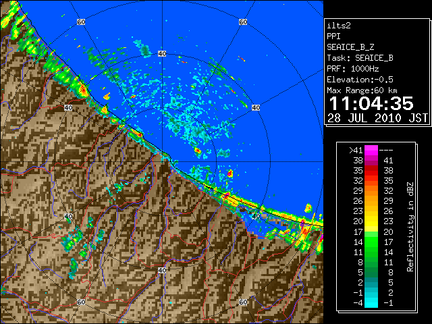This screenshot has width=432, height=324.
Task: Pick the yellow band in the reflectivity scale
Action: [x=371, y=221]
